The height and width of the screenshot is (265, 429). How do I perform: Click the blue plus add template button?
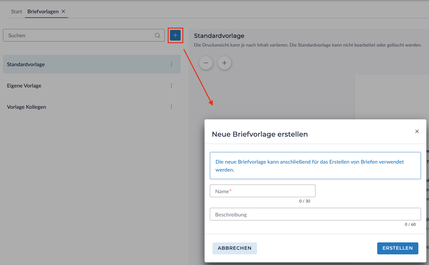click(x=175, y=35)
